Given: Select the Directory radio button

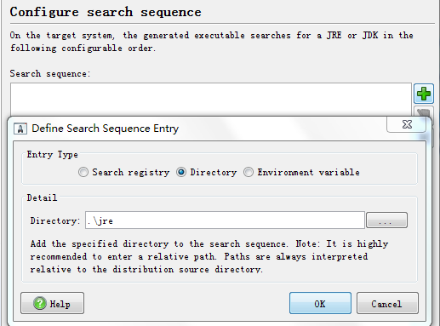Looking at the screenshot, I should pos(181,172).
